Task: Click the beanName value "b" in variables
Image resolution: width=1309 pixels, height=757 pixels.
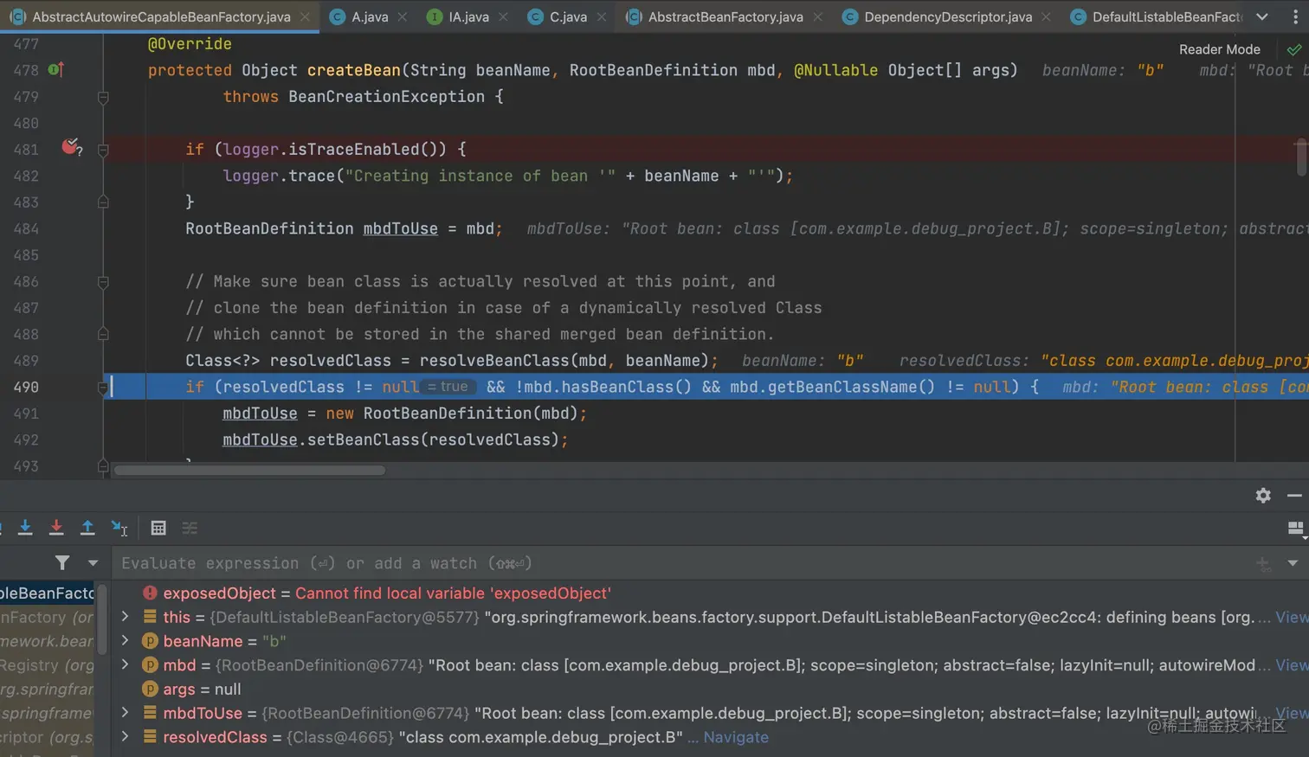Action: tap(274, 641)
